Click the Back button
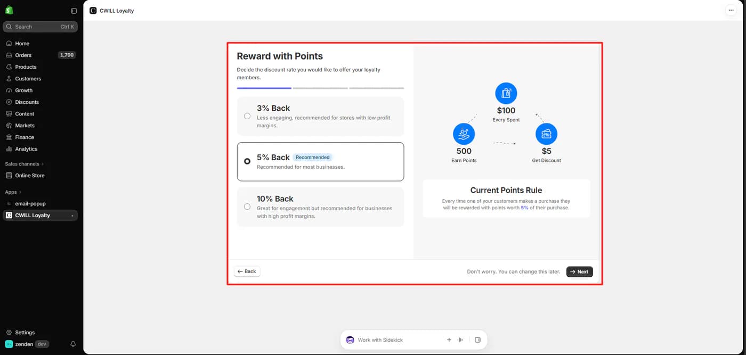Viewport: 746px width, 355px height. (x=247, y=271)
